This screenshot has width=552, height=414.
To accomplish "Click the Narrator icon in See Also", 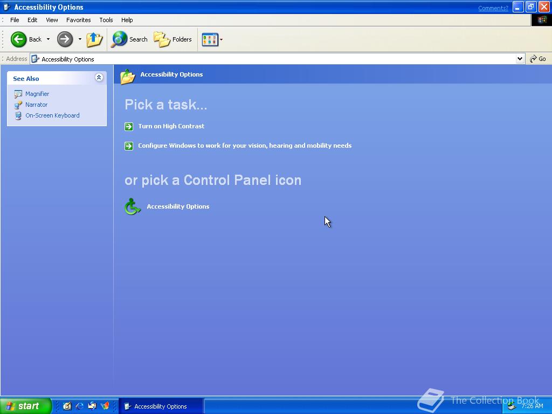I will [x=18, y=105].
